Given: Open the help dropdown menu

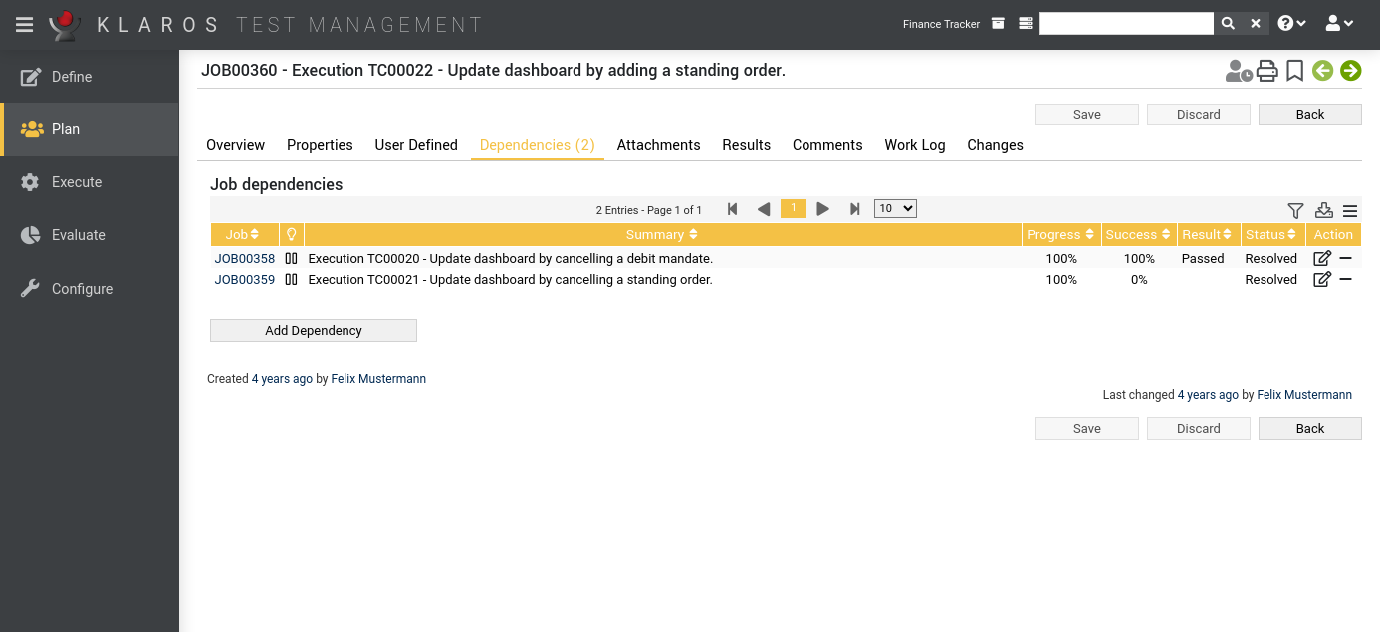Looking at the screenshot, I should pyautogui.click(x=1290, y=22).
